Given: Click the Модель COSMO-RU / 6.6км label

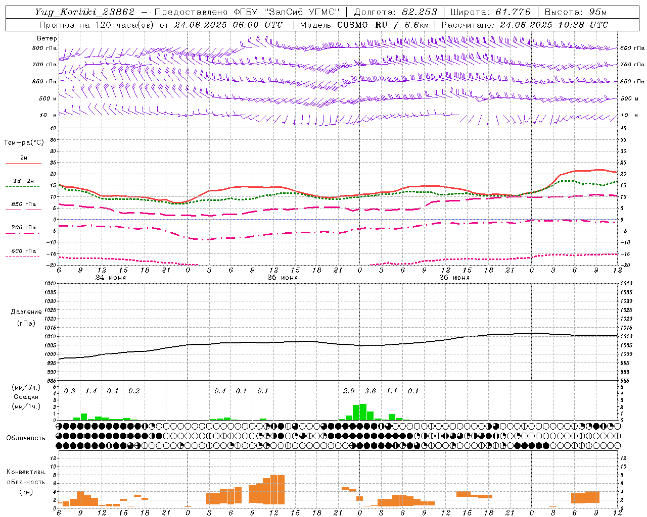Looking at the screenshot, I should point(364,25).
